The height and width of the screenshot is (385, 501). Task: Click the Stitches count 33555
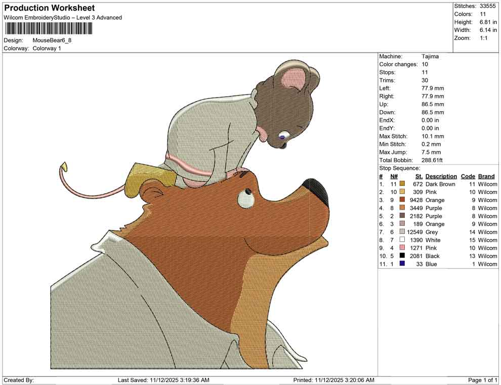[488, 6]
